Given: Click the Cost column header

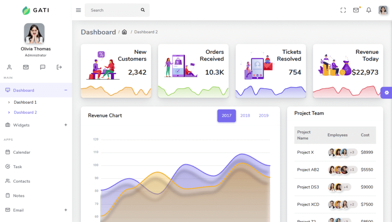Looking at the screenshot, I should click(x=365, y=135).
